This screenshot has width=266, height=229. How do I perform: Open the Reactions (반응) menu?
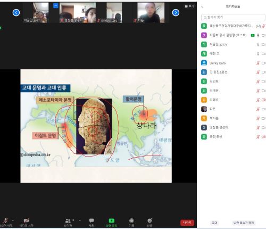pyautogui.click(x=149, y=222)
